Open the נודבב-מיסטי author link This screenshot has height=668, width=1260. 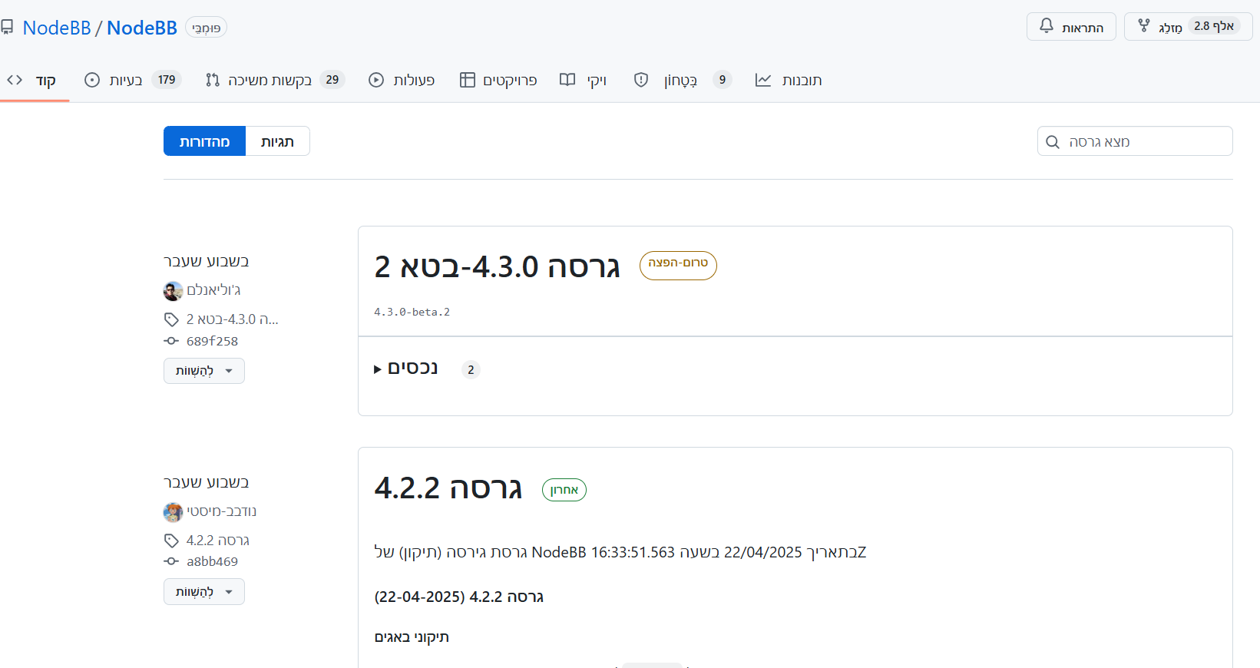(x=221, y=511)
